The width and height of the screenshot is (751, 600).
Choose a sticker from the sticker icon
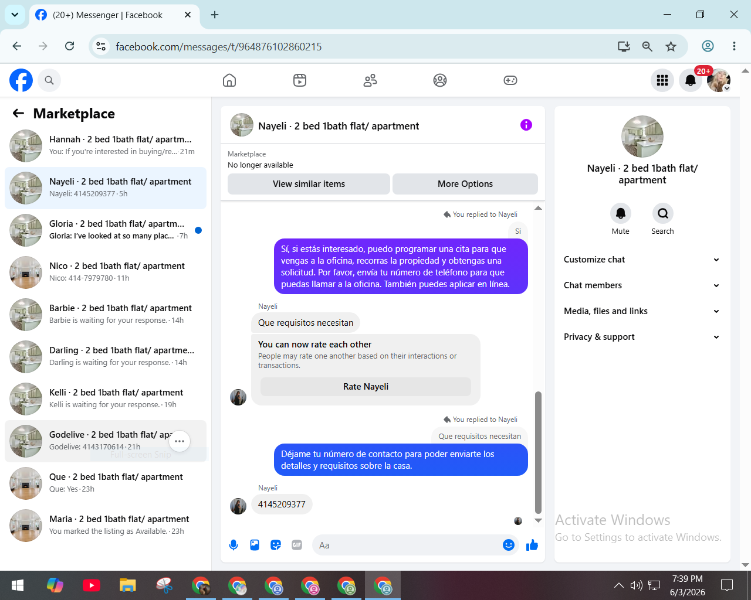click(276, 546)
